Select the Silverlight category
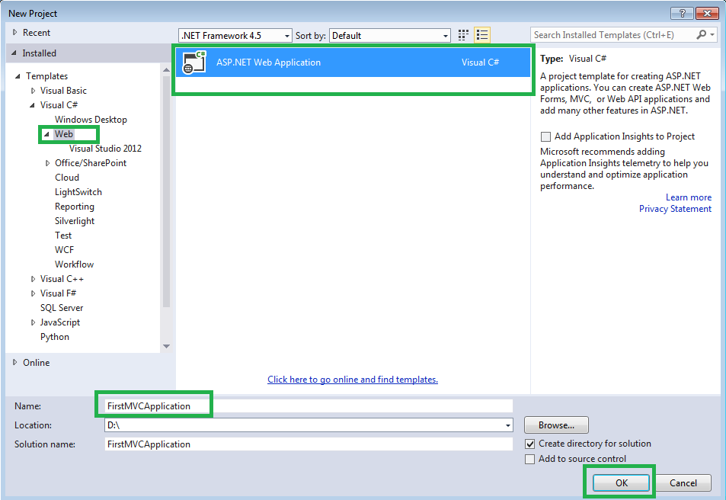 click(75, 221)
